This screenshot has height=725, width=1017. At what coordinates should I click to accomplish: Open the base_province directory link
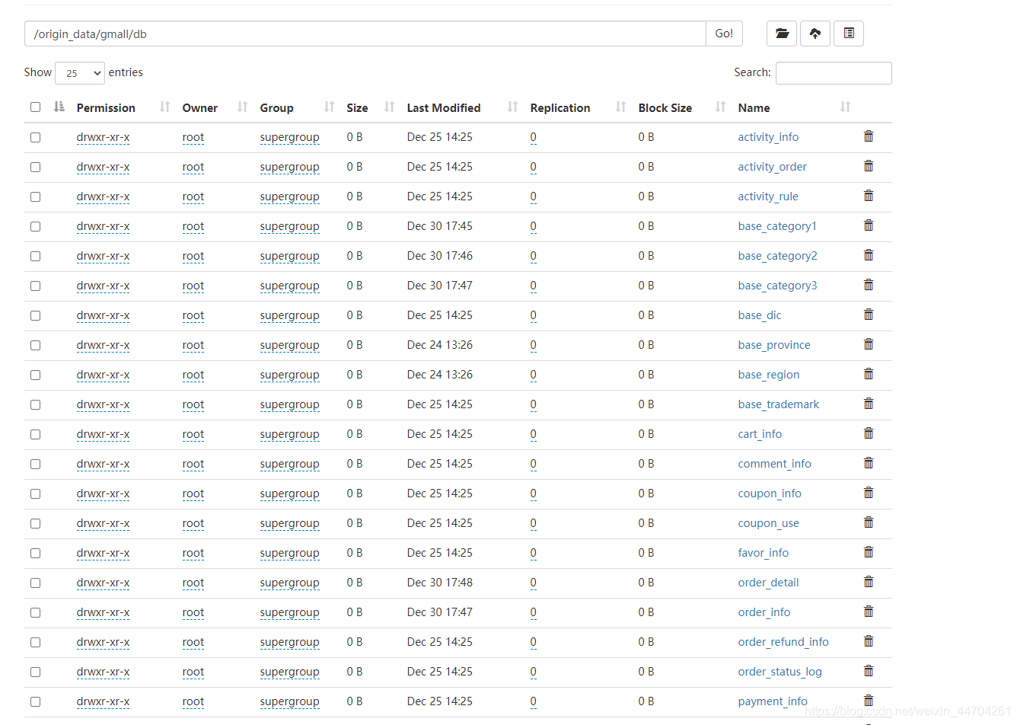pyautogui.click(x=774, y=345)
